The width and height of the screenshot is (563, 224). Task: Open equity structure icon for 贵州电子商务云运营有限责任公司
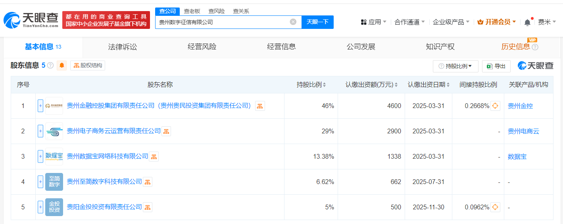(x=166, y=131)
